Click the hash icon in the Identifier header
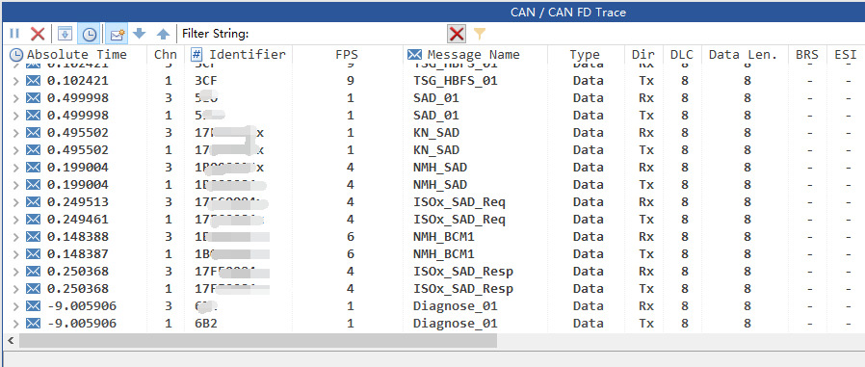 point(197,55)
